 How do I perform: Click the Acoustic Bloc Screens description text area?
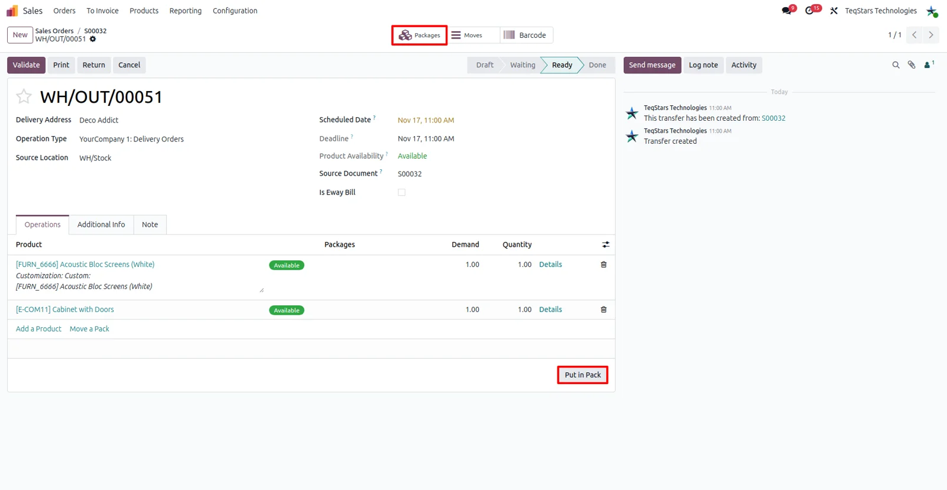[x=140, y=281]
